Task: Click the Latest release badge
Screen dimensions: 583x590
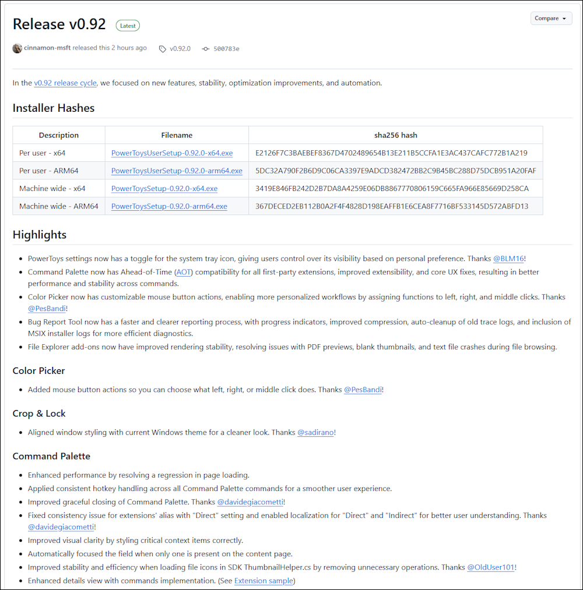Action: pos(128,26)
